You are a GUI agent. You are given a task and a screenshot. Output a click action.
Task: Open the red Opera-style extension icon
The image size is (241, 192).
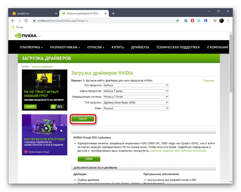193,21
